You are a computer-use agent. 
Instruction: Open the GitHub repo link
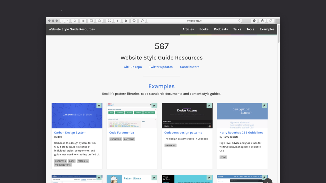click(133, 67)
